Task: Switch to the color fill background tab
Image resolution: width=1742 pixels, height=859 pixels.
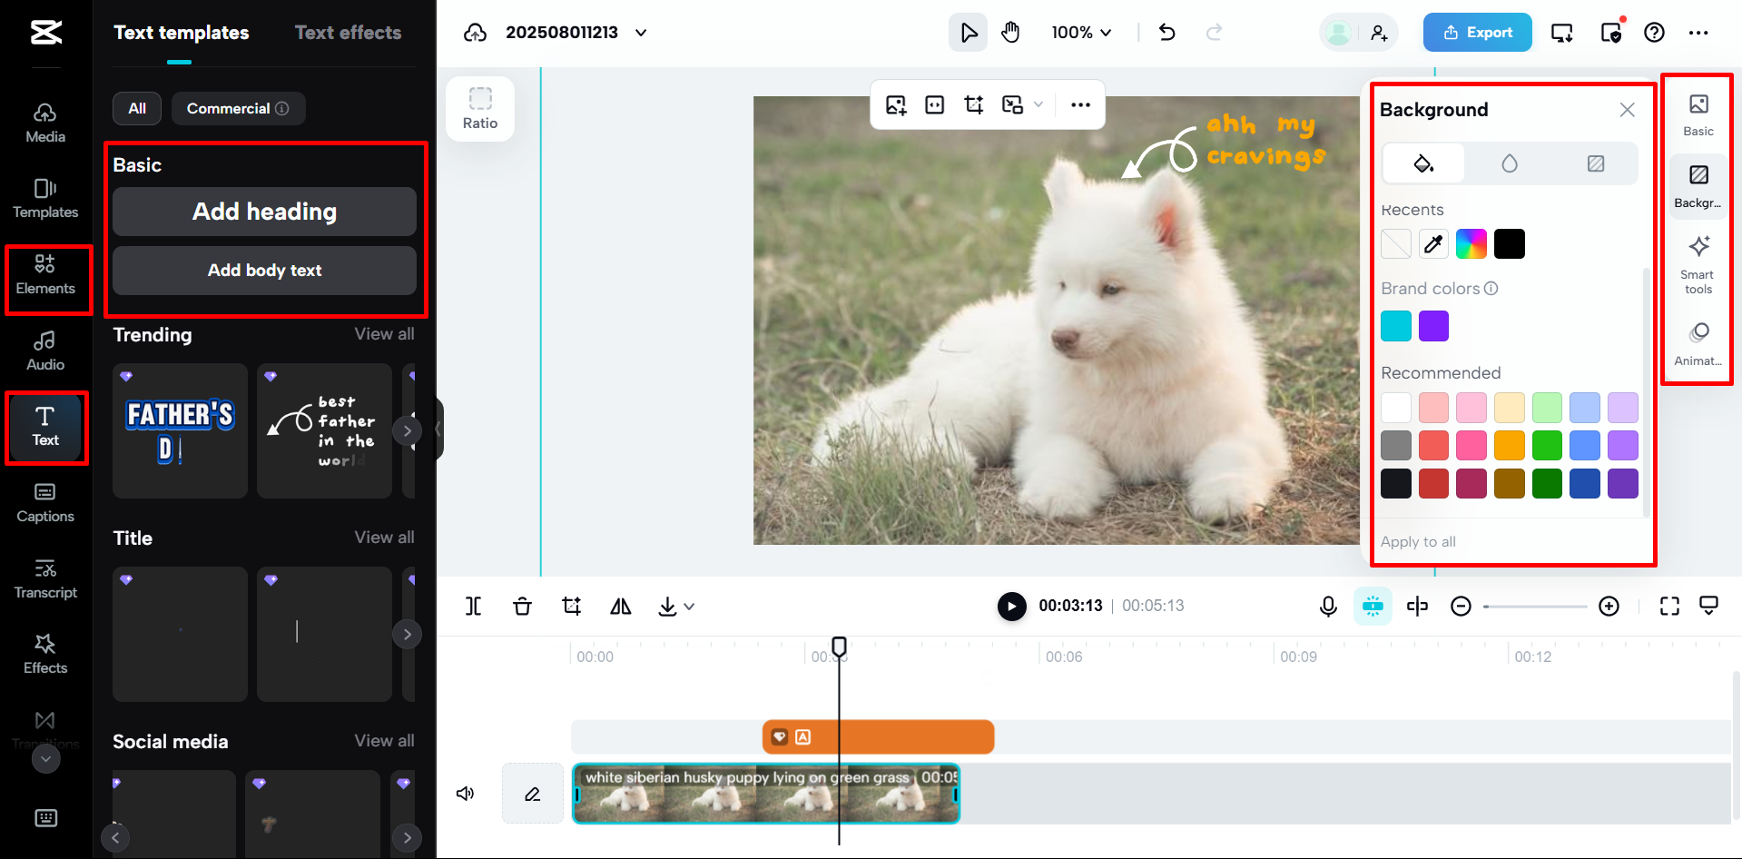Action: pyautogui.click(x=1423, y=163)
